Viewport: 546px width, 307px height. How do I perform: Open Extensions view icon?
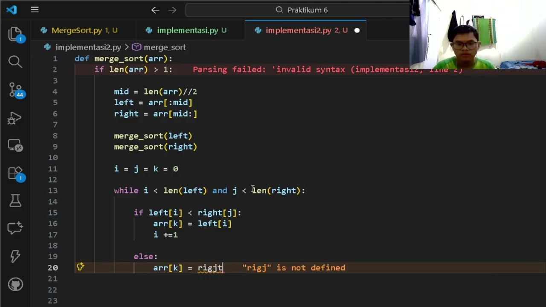coord(16,174)
